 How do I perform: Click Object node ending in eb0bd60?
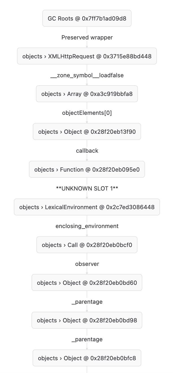[x=87, y=283]
